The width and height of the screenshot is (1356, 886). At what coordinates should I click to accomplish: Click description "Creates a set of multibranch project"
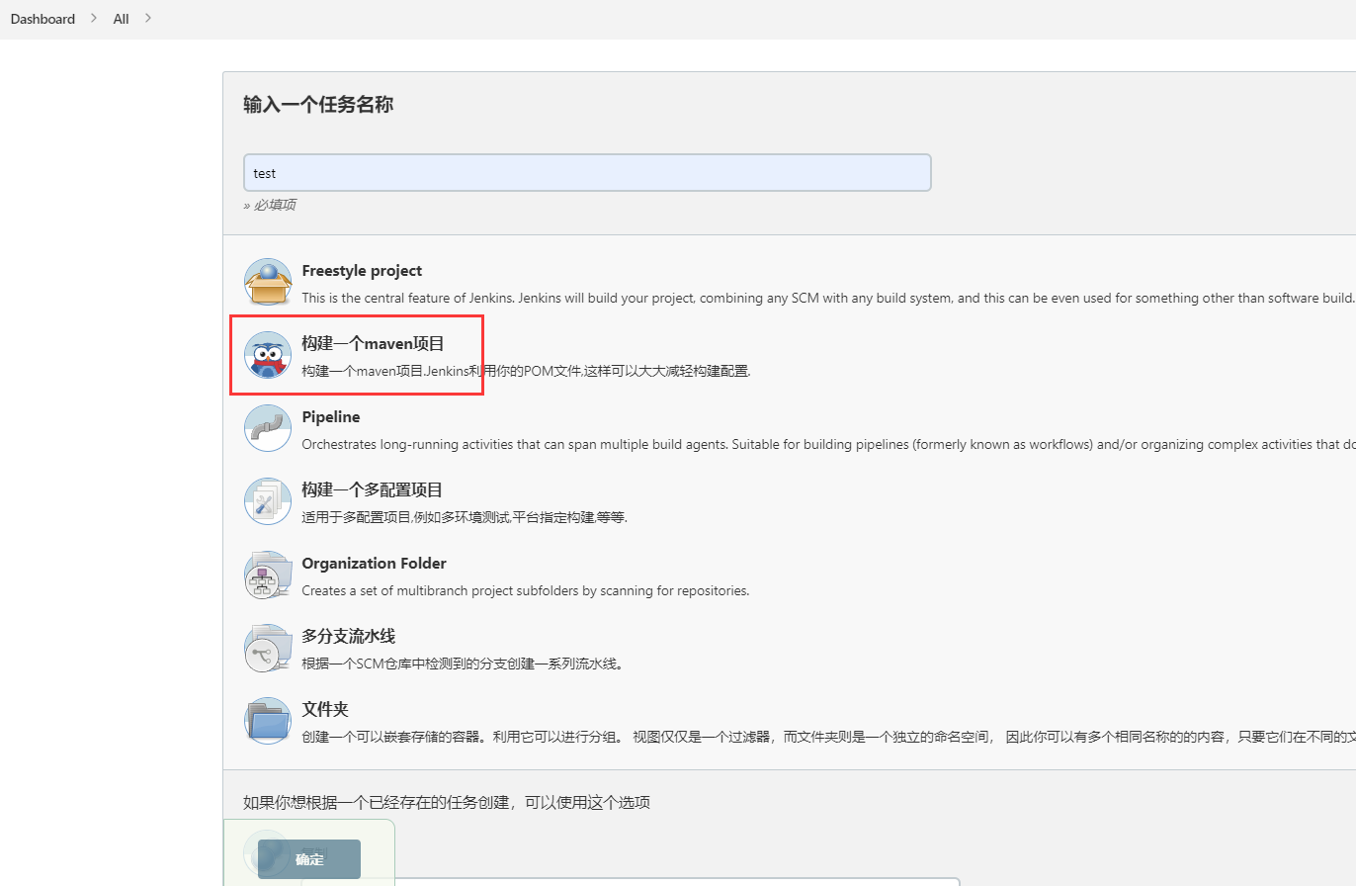point(526,590)
